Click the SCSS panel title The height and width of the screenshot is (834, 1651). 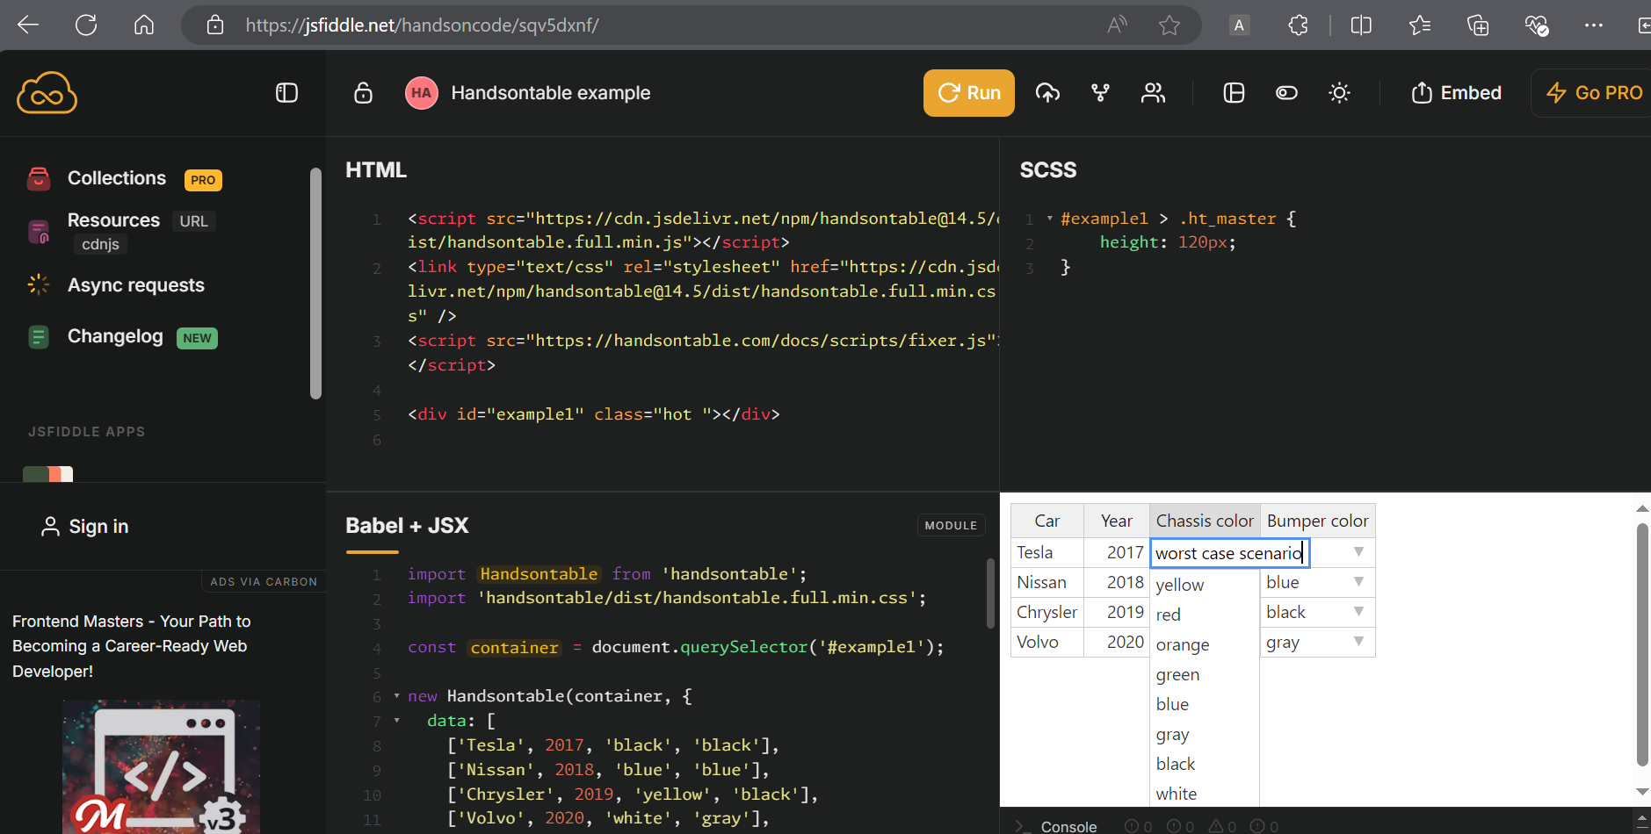1047,170
